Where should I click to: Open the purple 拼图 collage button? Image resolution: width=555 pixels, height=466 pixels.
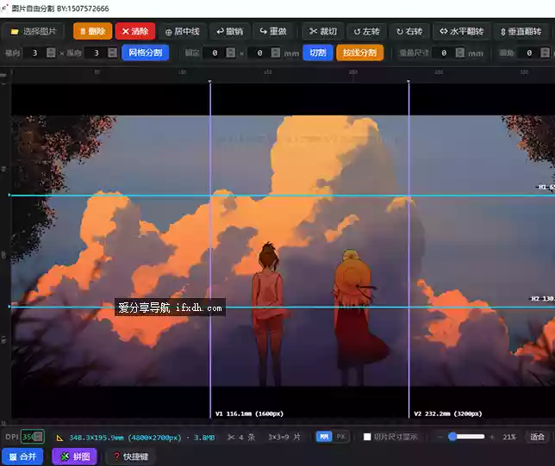click(x=74, y=457)
